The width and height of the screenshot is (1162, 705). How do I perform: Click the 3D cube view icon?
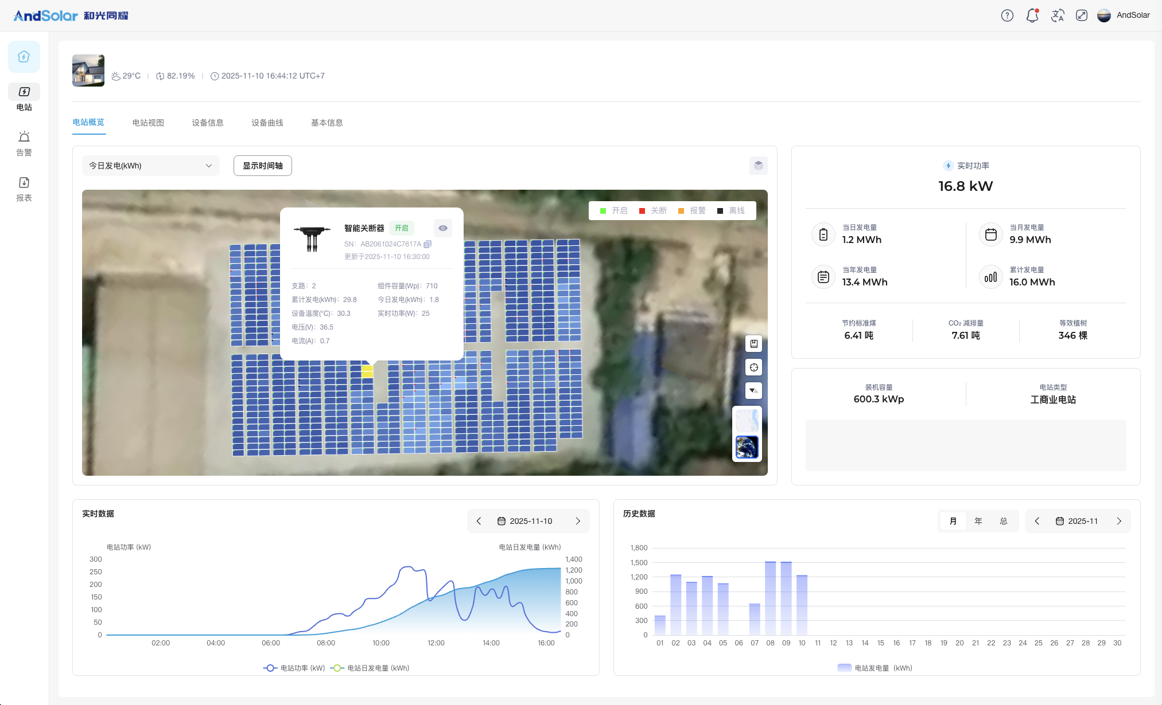(x=758, y=166)
